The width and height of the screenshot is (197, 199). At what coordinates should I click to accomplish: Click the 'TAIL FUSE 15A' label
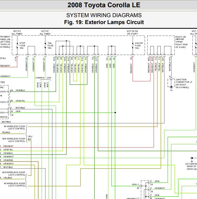pos(50,45)
